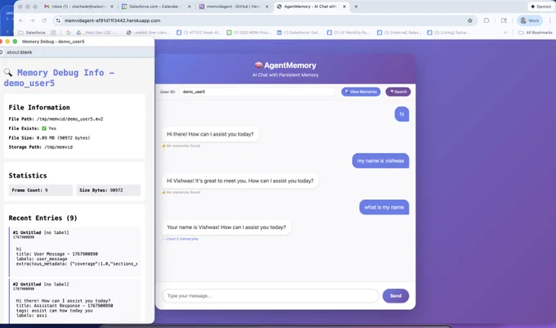The image size is (556, 328).
Task: Click the File Path value in Memory Debug
Action: [69, 119]
